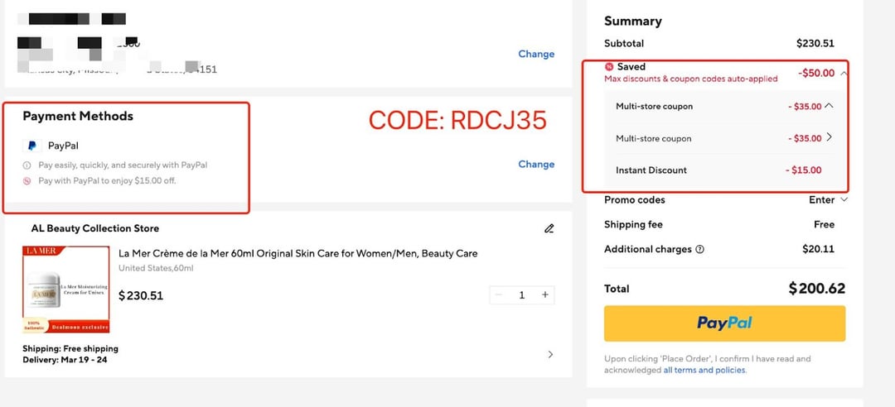Change the PayPal payment method
The width and height of the screenshot is (895, 407).
click(536, 164)
